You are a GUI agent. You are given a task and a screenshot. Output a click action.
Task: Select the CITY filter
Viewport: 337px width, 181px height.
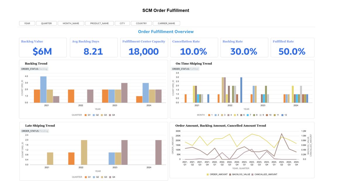coord(122,23)
